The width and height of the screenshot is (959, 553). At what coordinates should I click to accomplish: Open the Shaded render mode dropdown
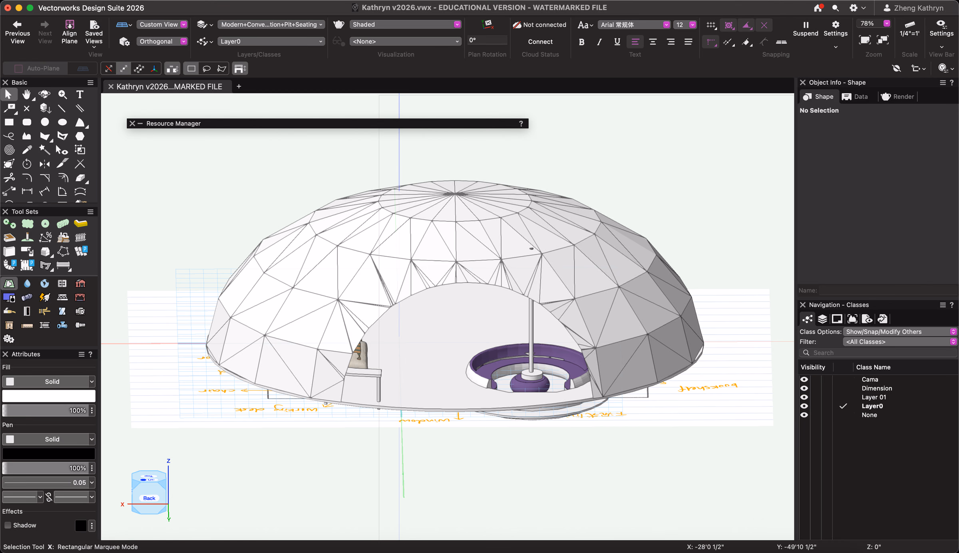click(406, 24)
